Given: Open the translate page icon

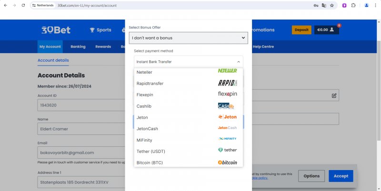Looking at the screenshot, I should pyautogui.click(x=324, y=5).
